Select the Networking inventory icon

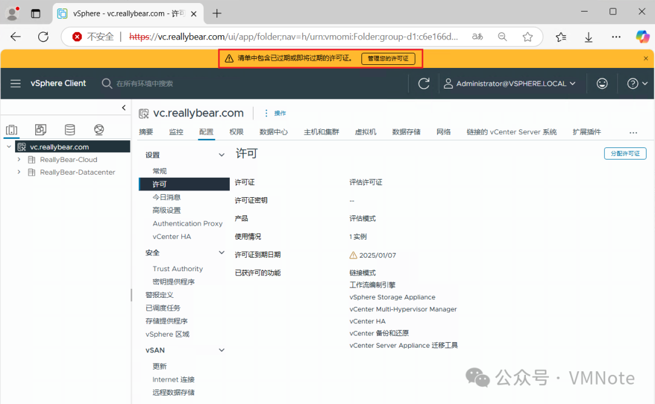(x=99, y=130)
